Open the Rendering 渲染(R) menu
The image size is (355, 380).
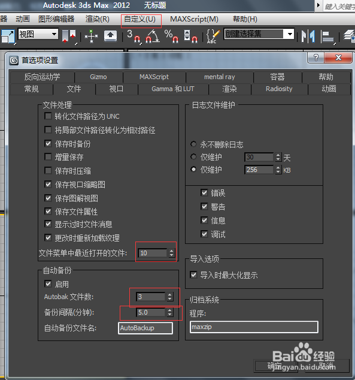(x=97, y=19)
